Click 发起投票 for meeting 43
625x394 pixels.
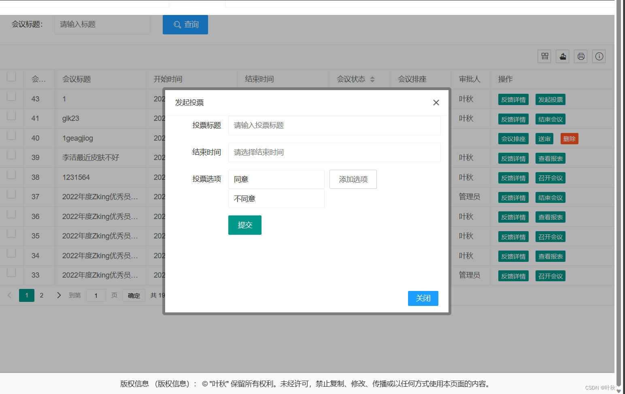pyautogui.click(x=551, y=99)
